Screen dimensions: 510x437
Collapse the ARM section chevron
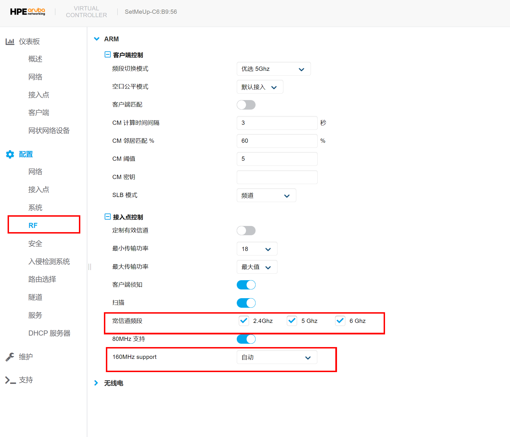(97, 39)
